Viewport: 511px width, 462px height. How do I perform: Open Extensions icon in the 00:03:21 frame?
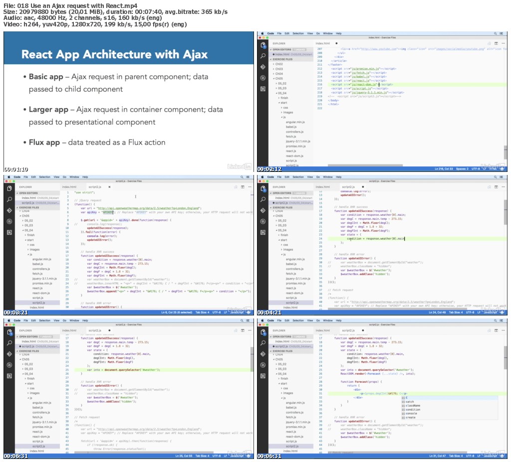(9, 232)
